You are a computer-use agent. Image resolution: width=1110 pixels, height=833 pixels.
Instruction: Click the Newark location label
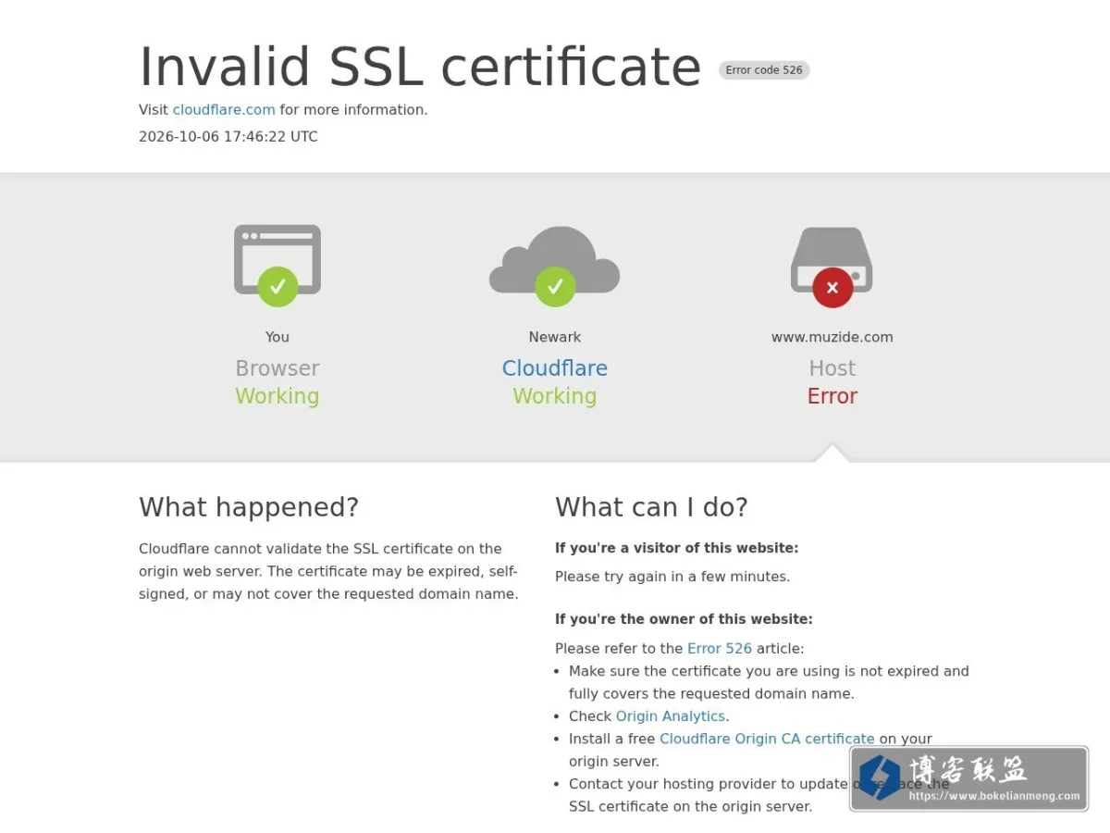pos(555,337)
